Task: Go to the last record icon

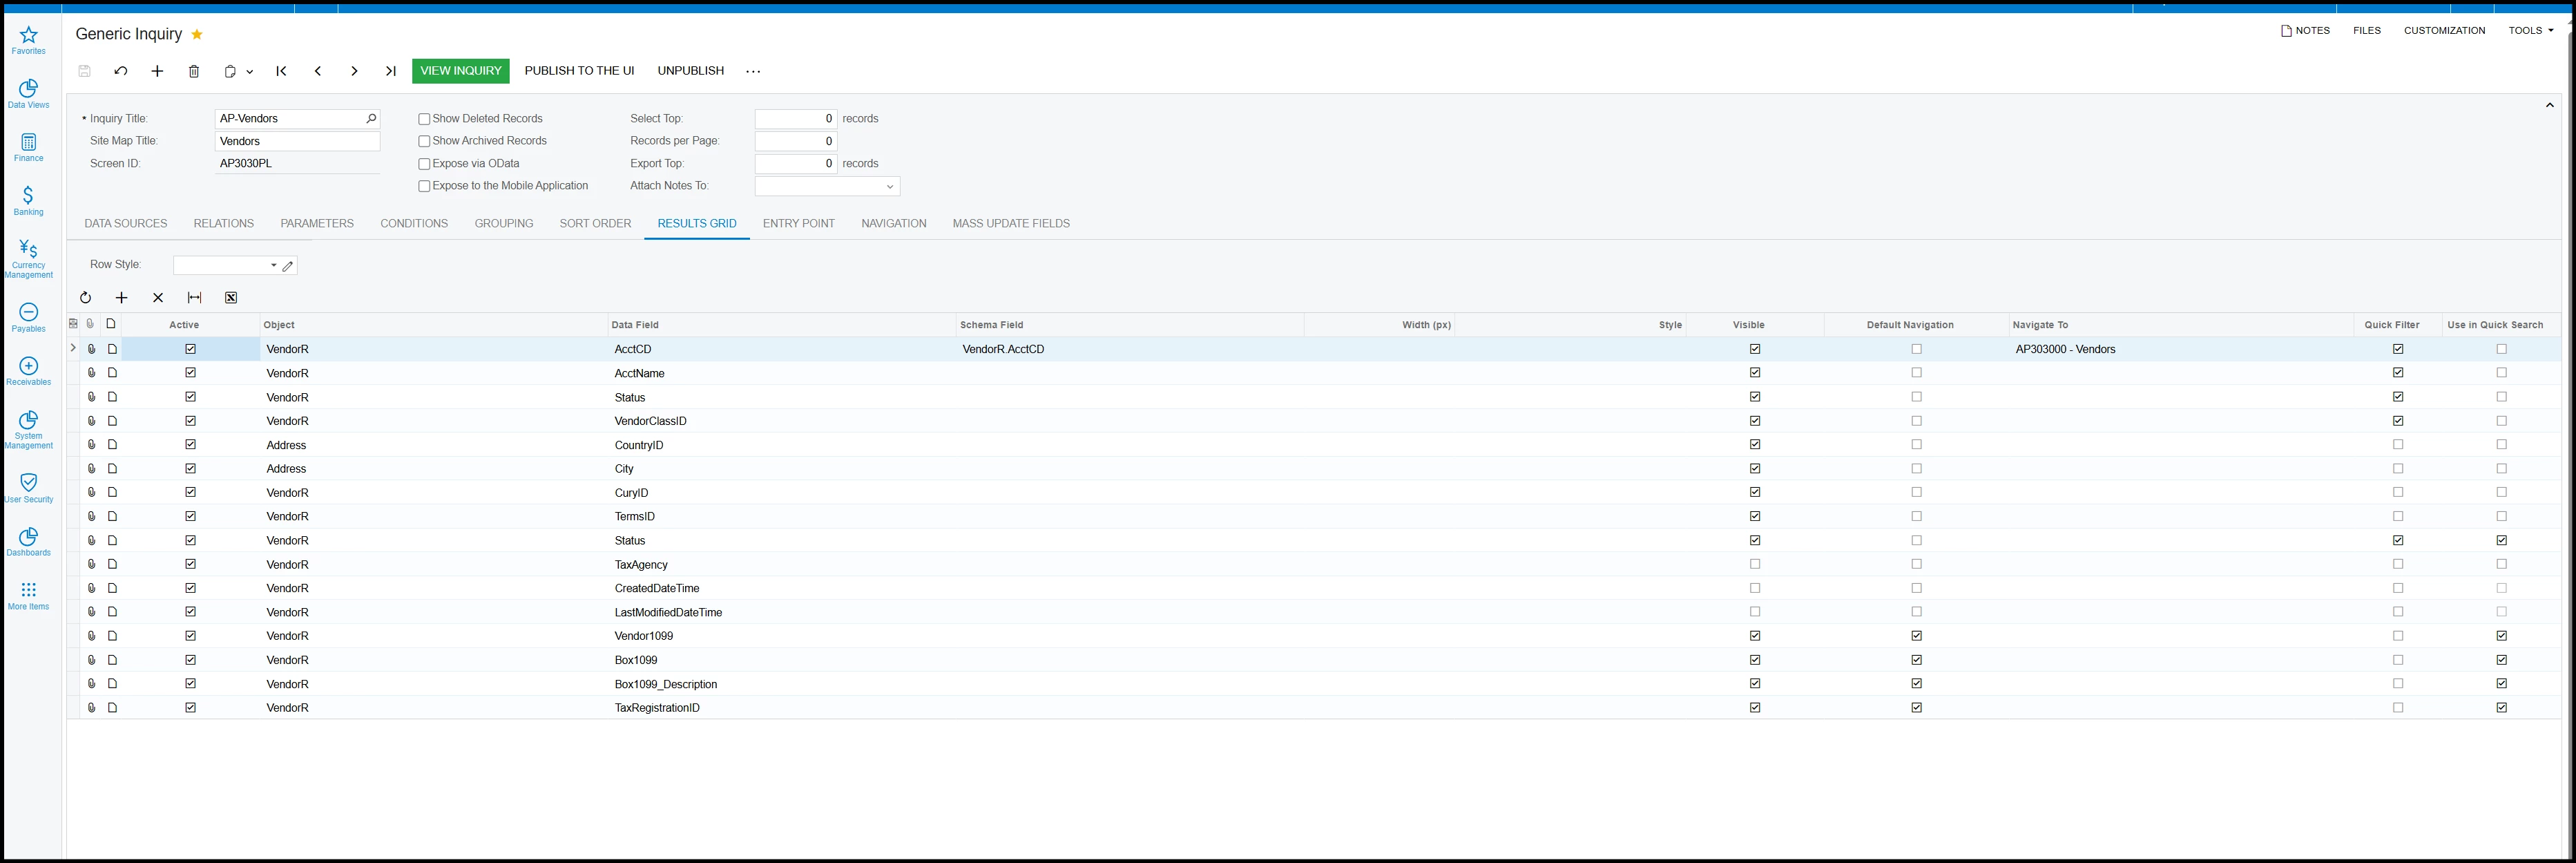Action: click(x=391, y=71)
